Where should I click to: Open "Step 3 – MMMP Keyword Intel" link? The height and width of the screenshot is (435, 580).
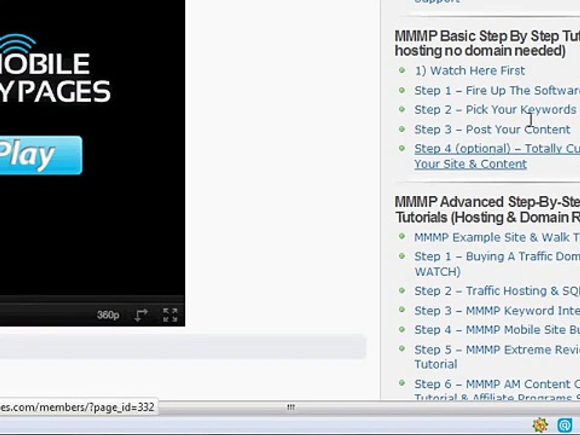[497, 311]
